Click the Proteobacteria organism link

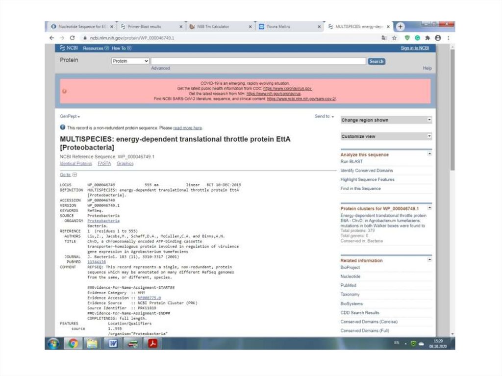click(x=103, y=221)
